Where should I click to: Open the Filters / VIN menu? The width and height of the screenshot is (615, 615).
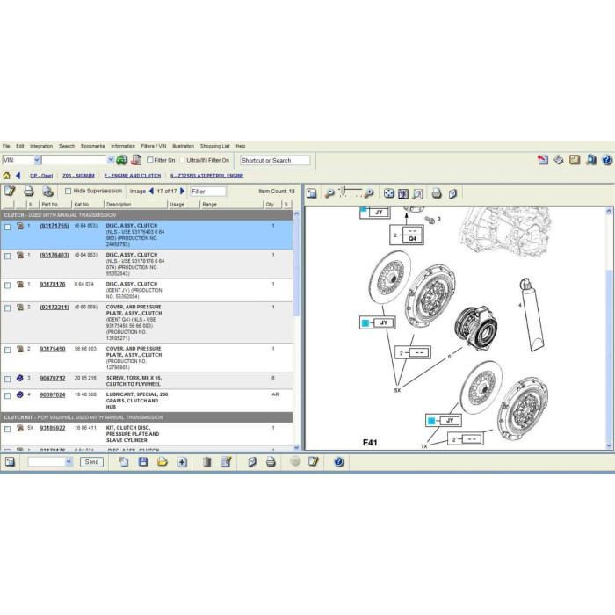pos(154,146)
